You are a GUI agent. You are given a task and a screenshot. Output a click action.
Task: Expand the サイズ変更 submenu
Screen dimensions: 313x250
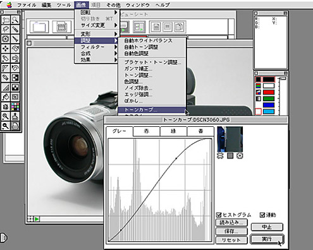click(97, 25)
